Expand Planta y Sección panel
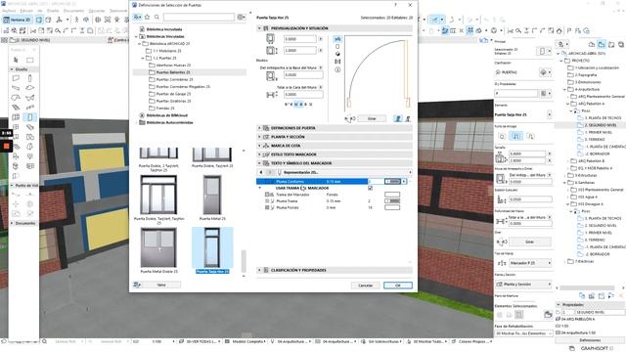 click(x=259, y=137)
